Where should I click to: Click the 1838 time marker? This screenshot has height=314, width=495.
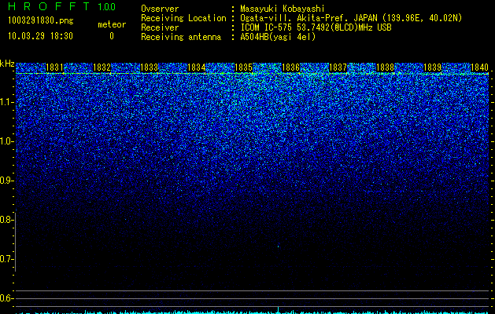point(386,68)
